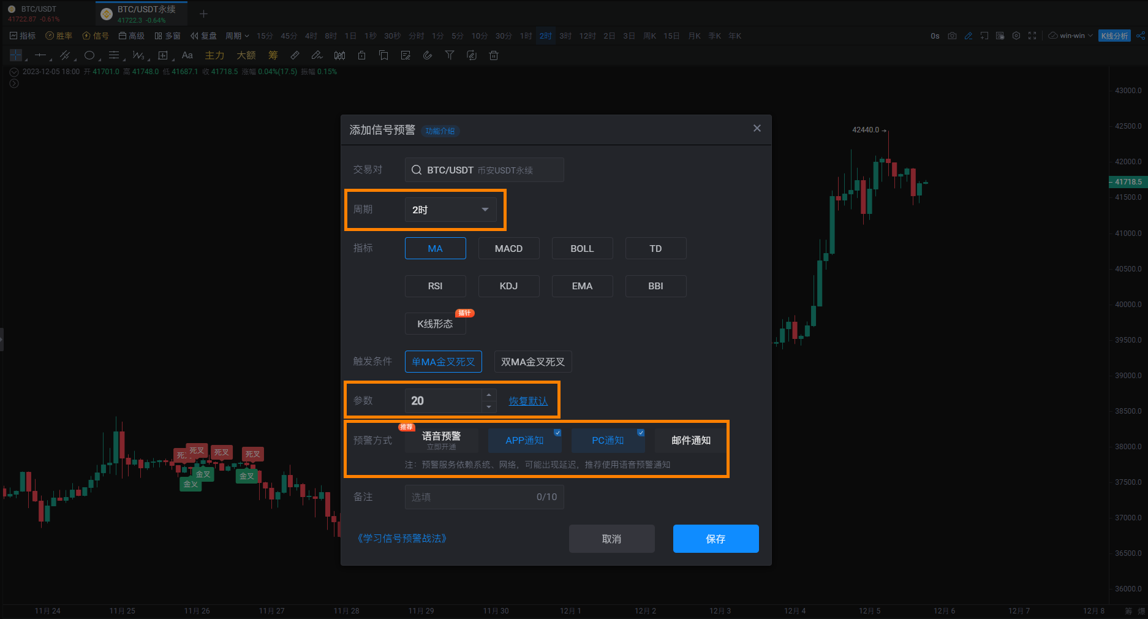1148x619 pixels.
Task: Open the funnel filter tool
Action: coord(450,55)
